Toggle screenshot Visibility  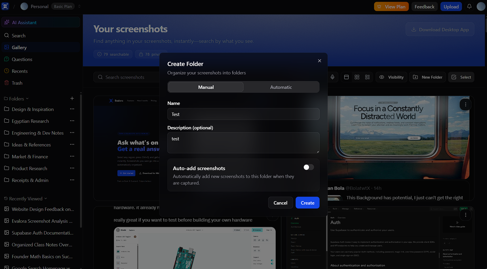[391, 77]
